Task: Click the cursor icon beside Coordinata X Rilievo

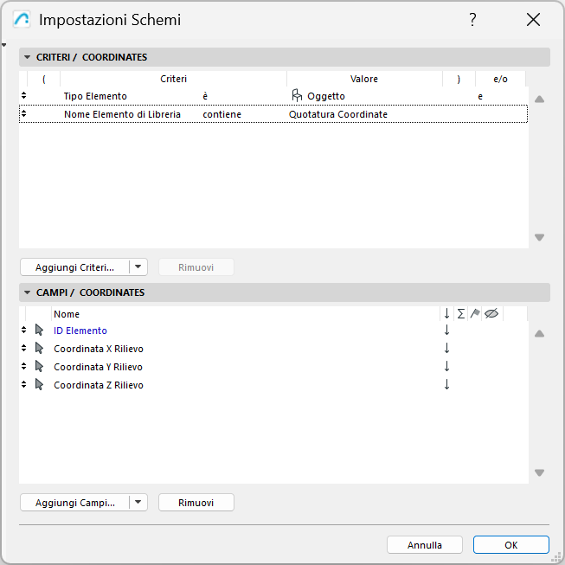Action: (39, 349)
